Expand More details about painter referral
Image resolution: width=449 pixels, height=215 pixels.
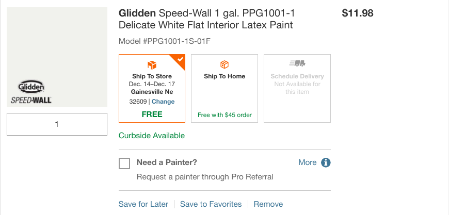308,162
